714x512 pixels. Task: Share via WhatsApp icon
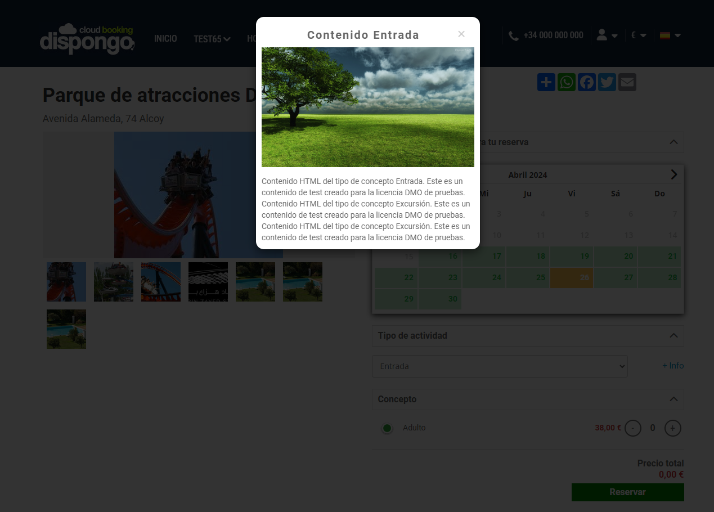[567, 82]
